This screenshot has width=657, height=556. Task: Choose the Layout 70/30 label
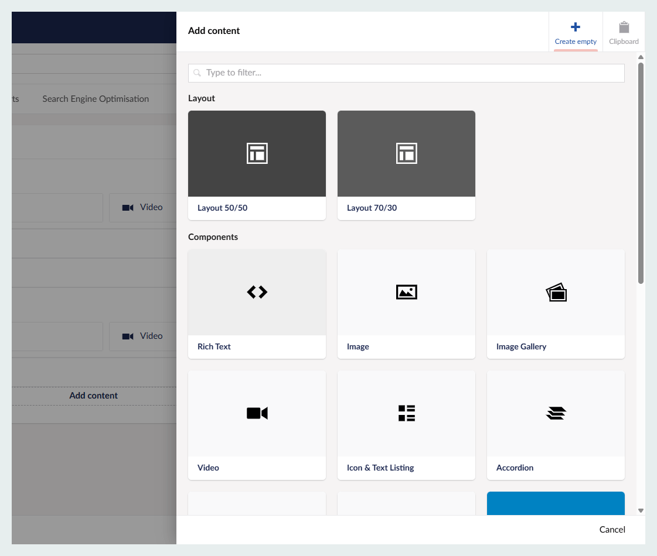[x=372, y=208]
